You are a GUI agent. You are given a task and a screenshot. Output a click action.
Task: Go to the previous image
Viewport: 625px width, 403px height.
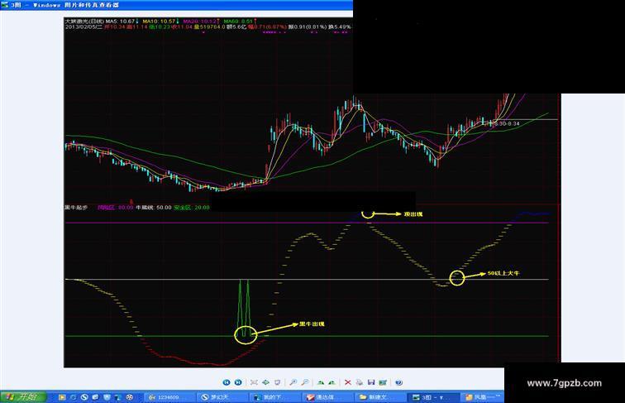pyautogui.click(x=227, y=382)
